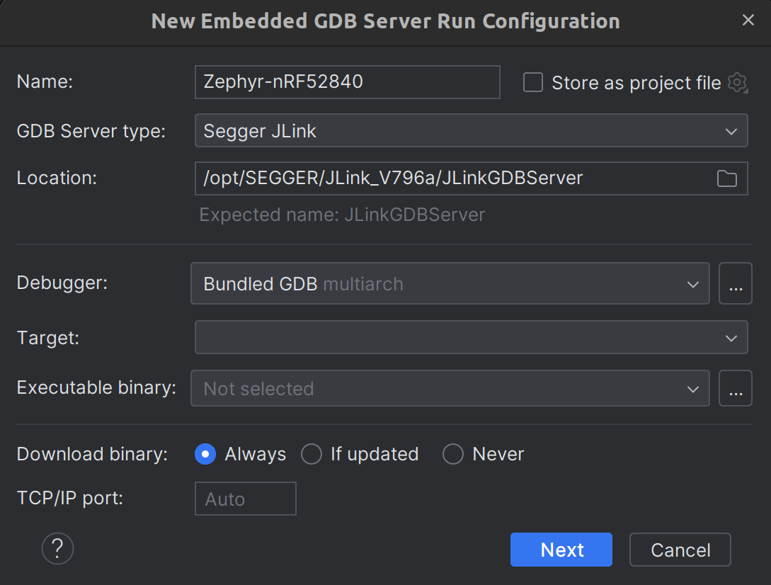Image resolution: width=771 pixels, height=585 pixels.
Task: Open the help question mark button
Action: coord(57,548)
